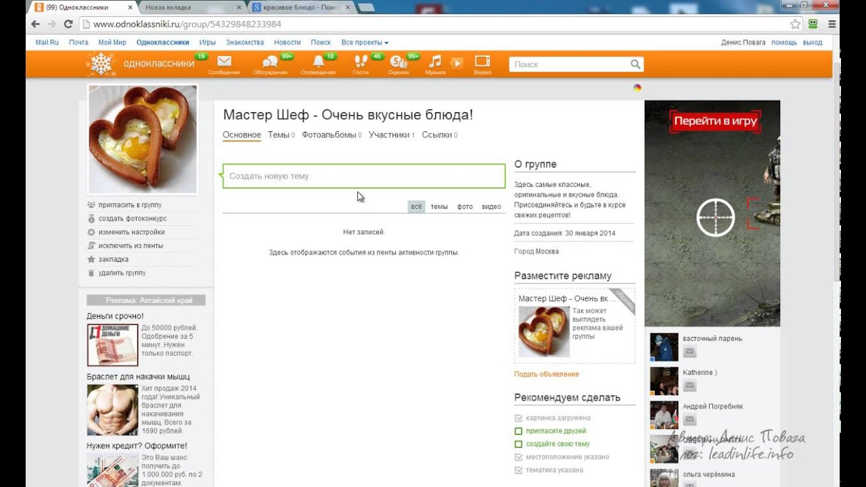Click the Подать объявление link
The width and height of the screenshot is (866, 487).
pyautogui.click(x=547, y=374)
